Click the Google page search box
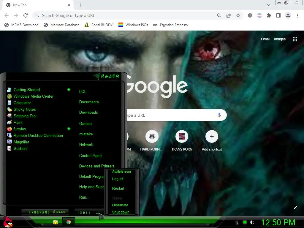 [177, 115]
